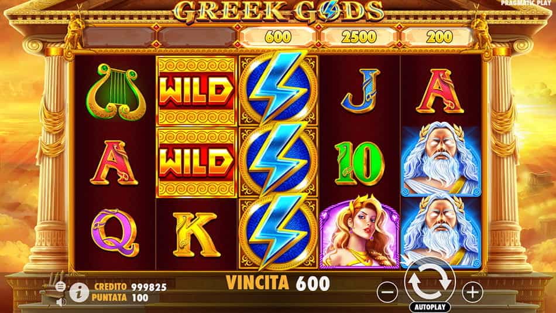The width and height of the screenshot is (556, 313).
Task: Decrease the bet with minus button
Action: (387, 292)
